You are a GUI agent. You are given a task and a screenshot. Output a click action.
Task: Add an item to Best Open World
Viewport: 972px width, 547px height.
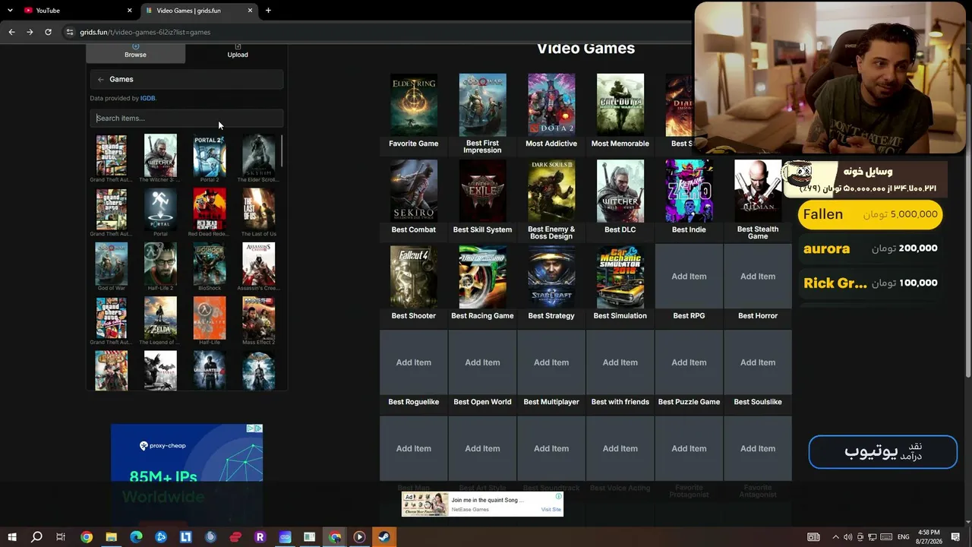coord(482,362)
